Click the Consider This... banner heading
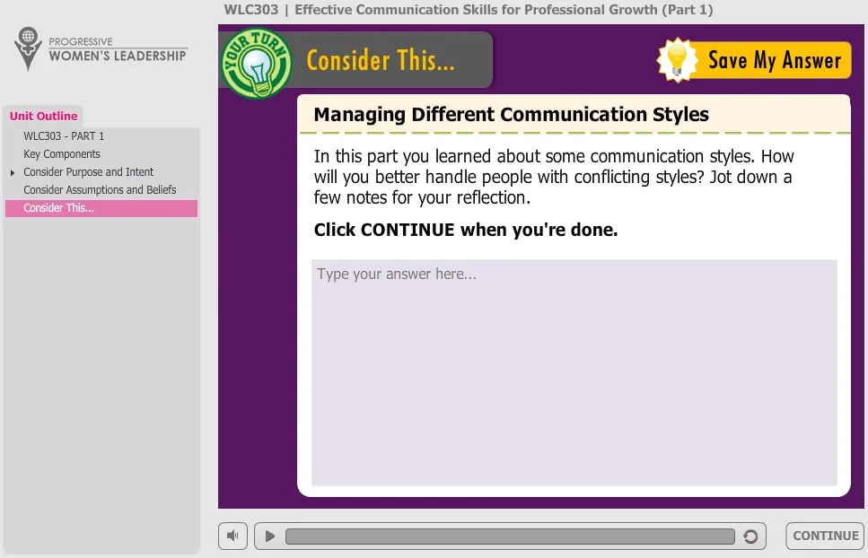This screenshot has height=558, width=868. click(381, 60)
